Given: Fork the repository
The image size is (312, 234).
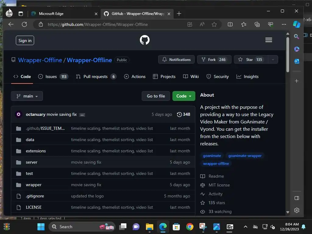Looking at the screenshot, I should click(x=214, y=59).
